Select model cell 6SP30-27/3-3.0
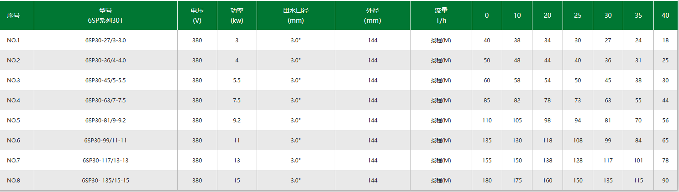 [x=105, y=40]
